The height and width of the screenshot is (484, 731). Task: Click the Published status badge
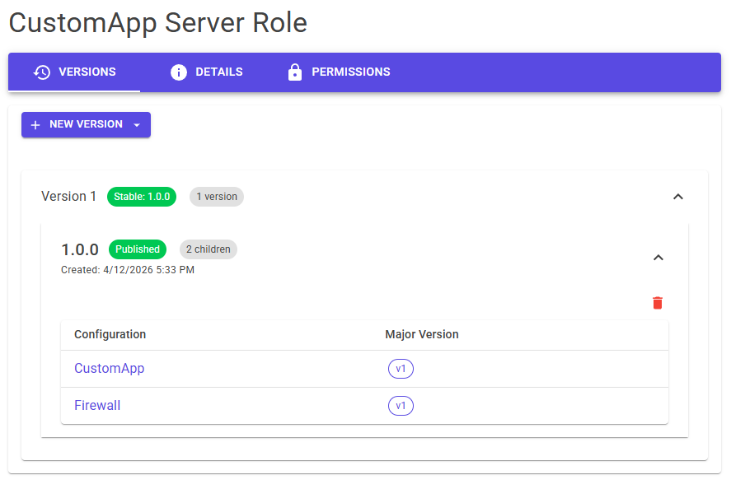137,249
